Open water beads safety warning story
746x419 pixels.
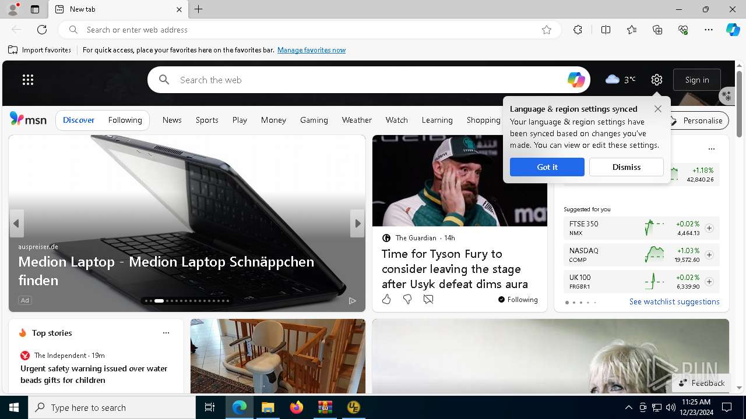point(94,374)
